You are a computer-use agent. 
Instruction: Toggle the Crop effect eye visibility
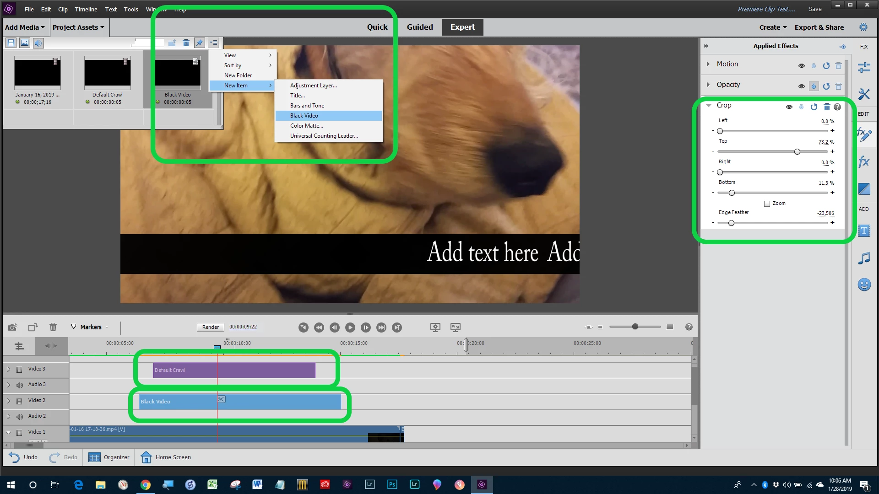pyautogui.click(x=789, y=107)
